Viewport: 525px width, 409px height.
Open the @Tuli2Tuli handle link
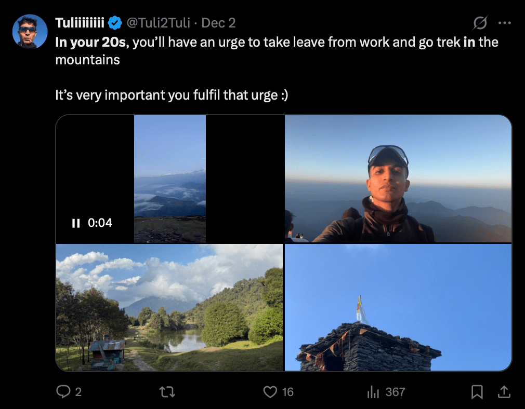[x=158, y=23]
